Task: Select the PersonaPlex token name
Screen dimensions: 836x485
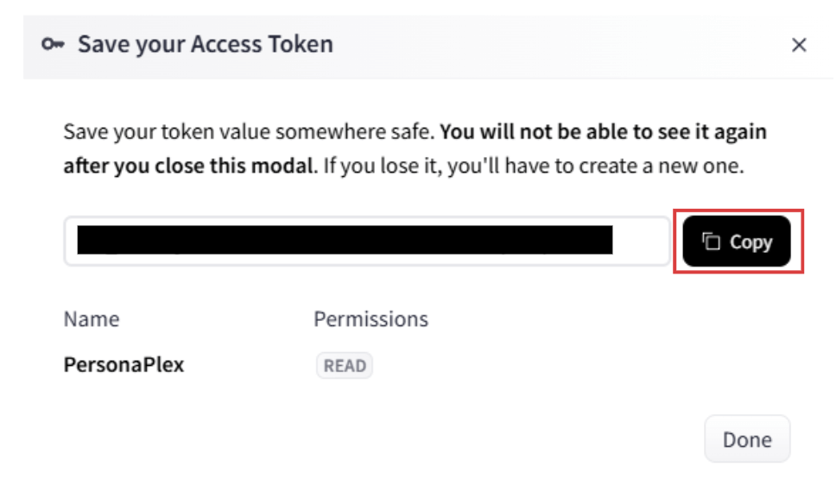Action: [x=123, y=364]
